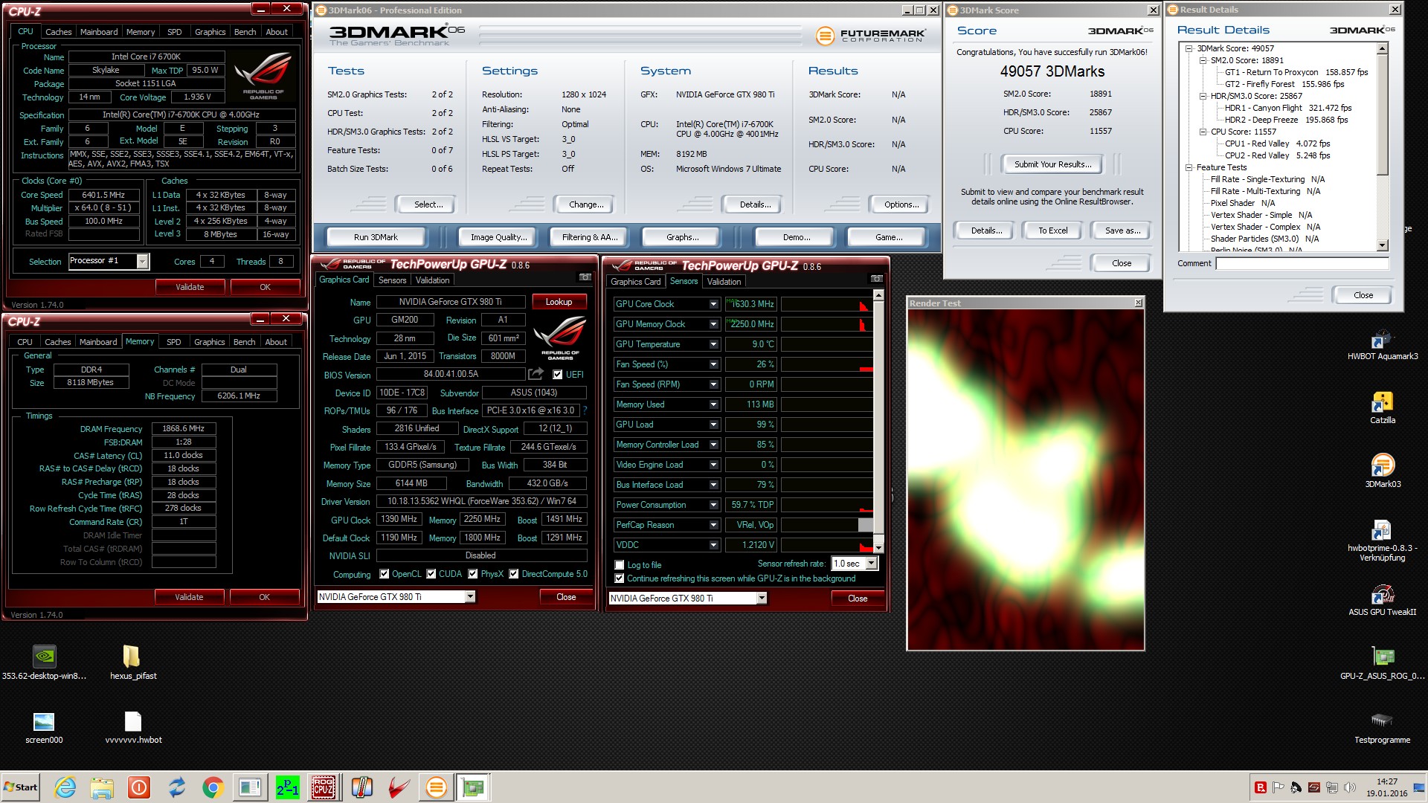Click the red power icon in taskbar
This screenshot has height=803, width=1428.
tap(139, 787)
